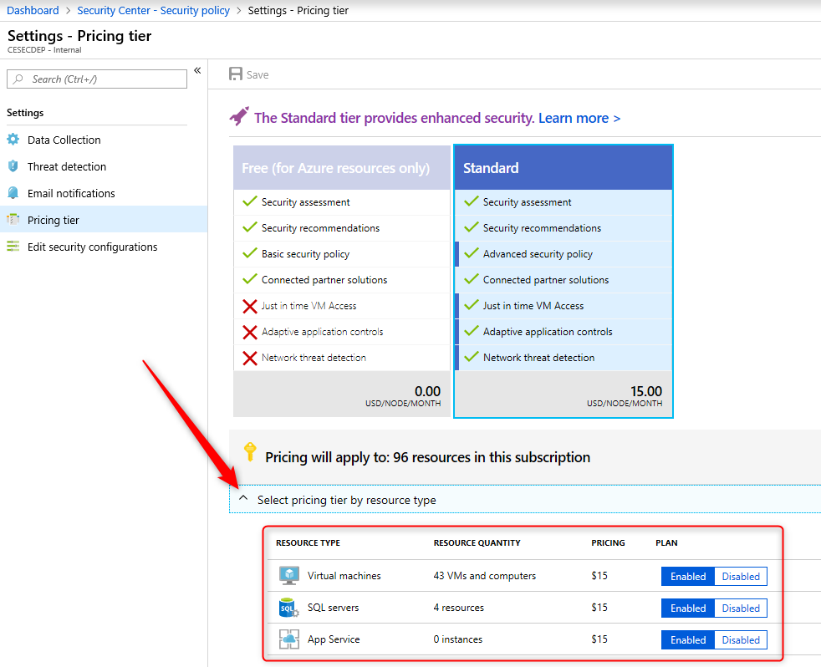Viewport: 821px width, 667px height.
Task: Click the RESOURCE QUANTITY column header
Action: tap(477, 543)
